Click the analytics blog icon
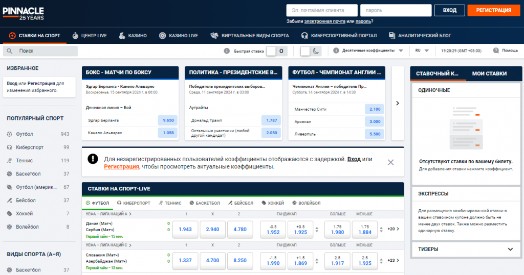 [x=392, y=35]
